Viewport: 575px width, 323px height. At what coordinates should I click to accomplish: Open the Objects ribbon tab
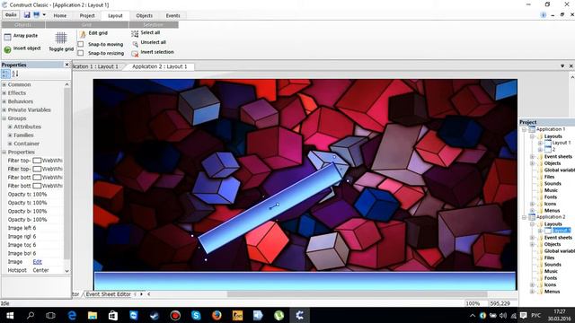pos(144,16)
